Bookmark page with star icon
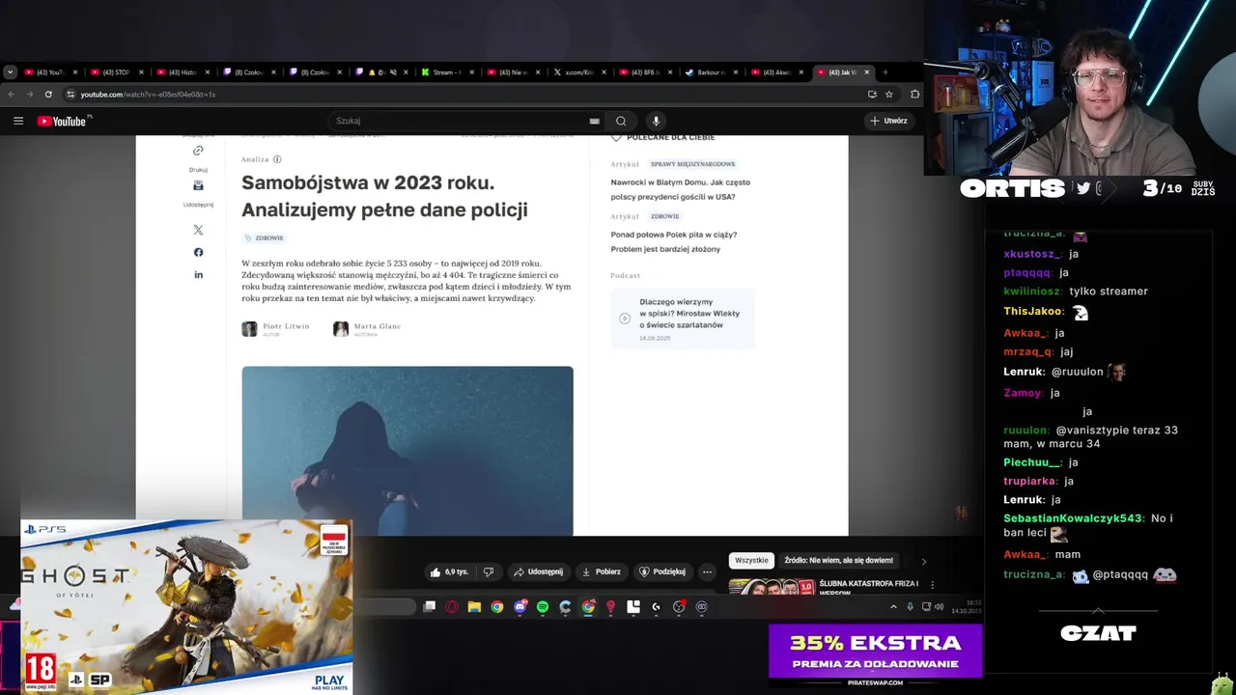 coord(888,94)
